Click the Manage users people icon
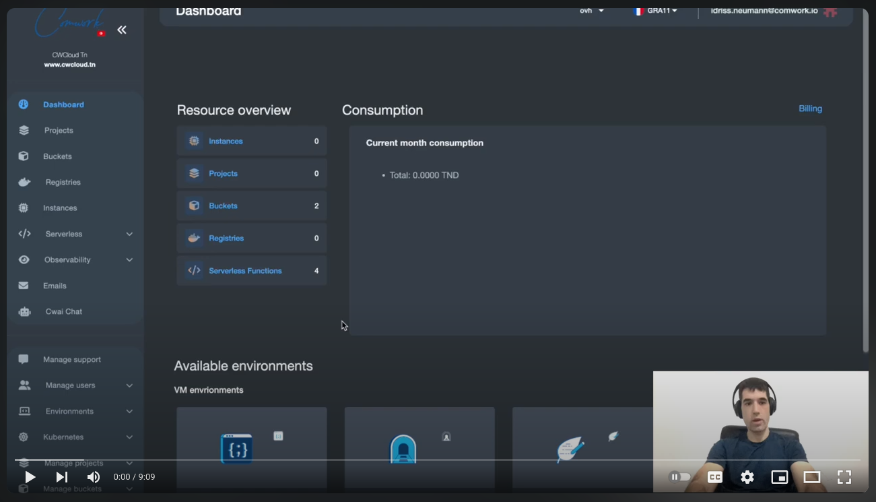 tap(24, 385)
